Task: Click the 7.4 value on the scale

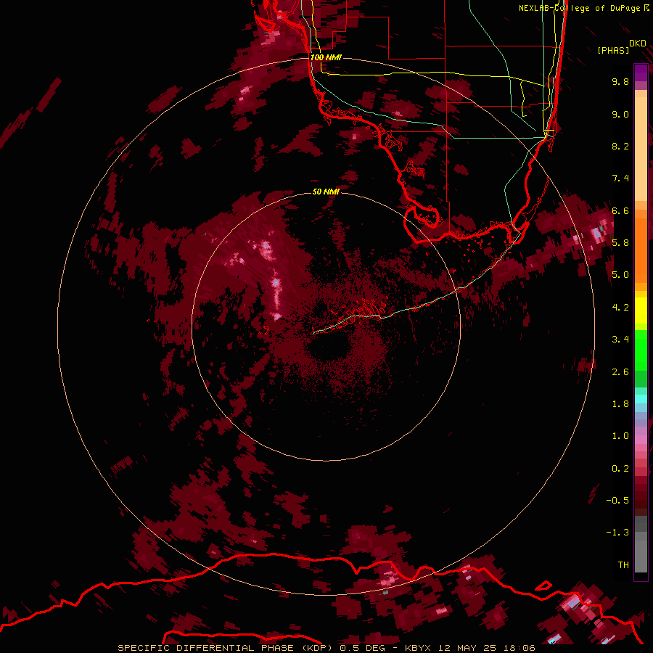Action: (620, 178)
